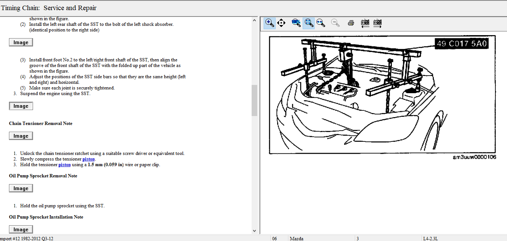
Task: Print the diagram with the printer icon
Action: [x=351, y=23]
